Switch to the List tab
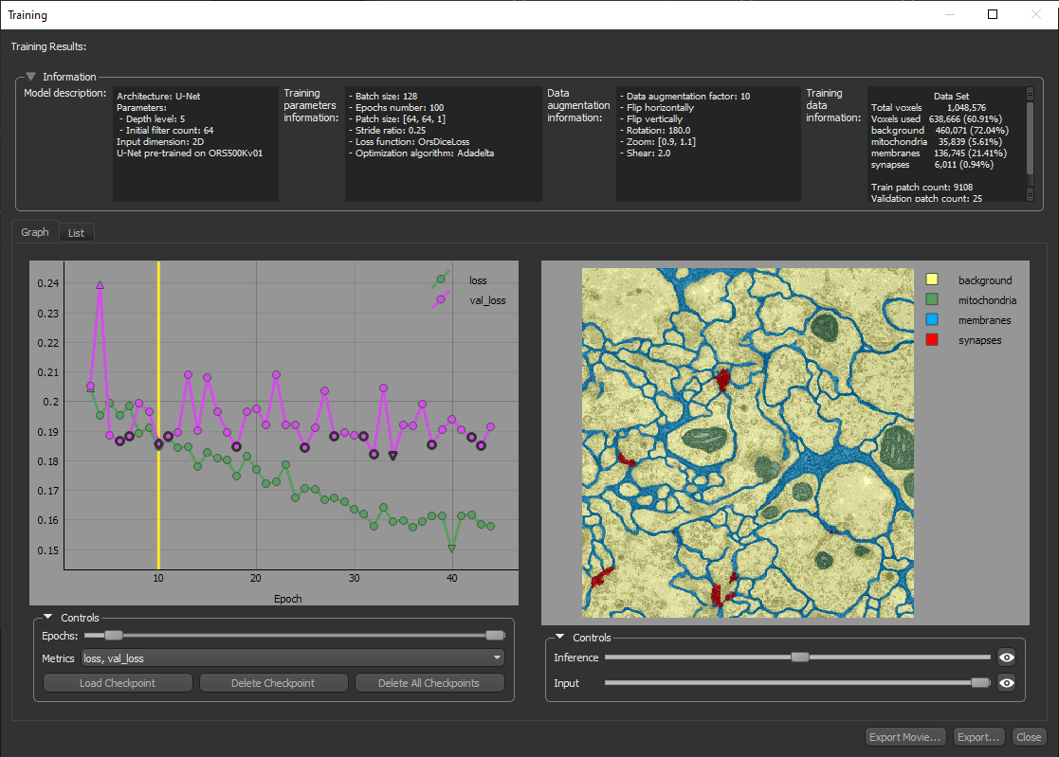Image resolution: width=1059 pixels, height=757 pixels. [x=76, y=233]
